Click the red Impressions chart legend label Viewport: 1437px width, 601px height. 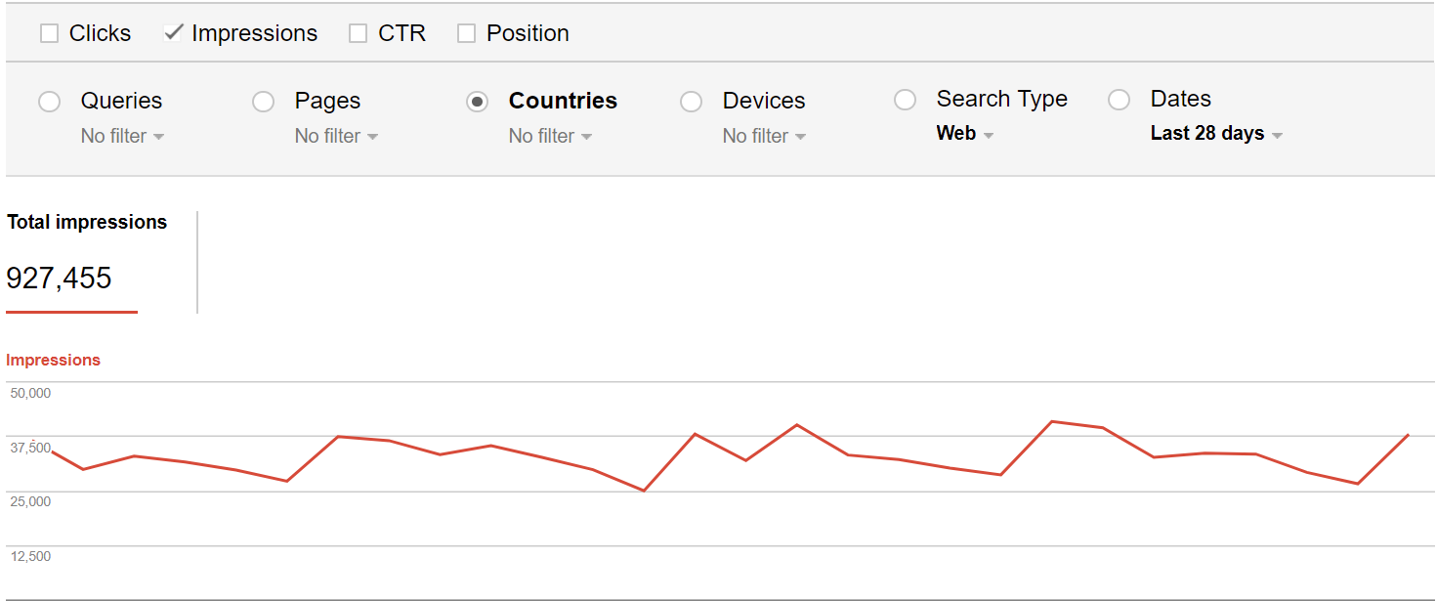(53, 361)
